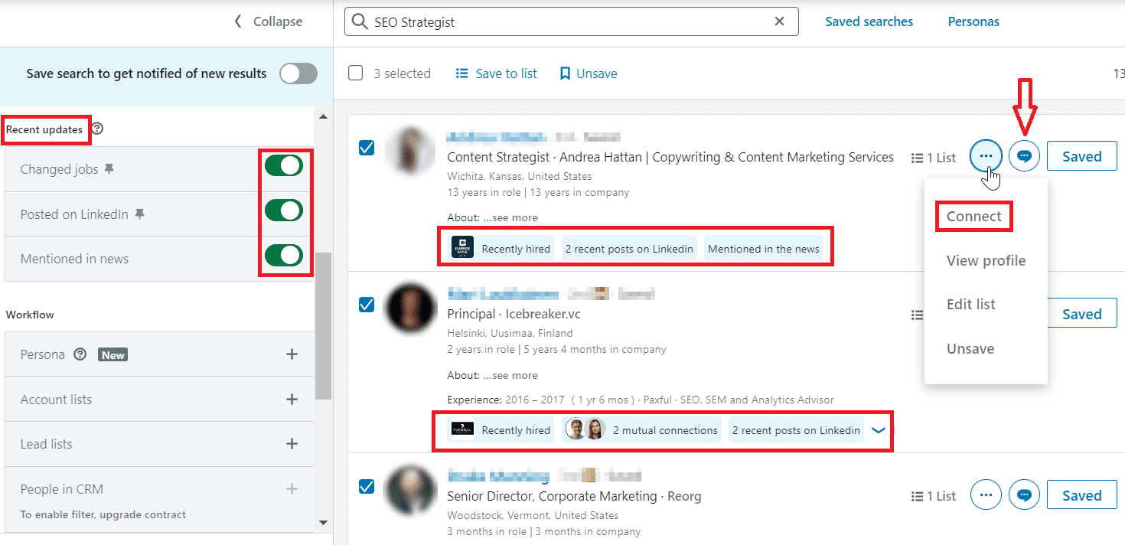This screenshot has height=545, width=1125.
Task: Select Connect from the dropdown menu
Action: pos(973,217)
